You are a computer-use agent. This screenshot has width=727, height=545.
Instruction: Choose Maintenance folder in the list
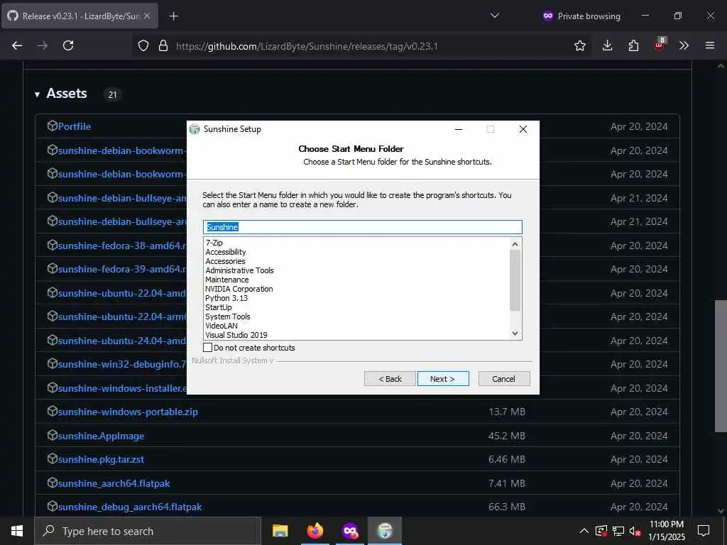pos(227,280)
